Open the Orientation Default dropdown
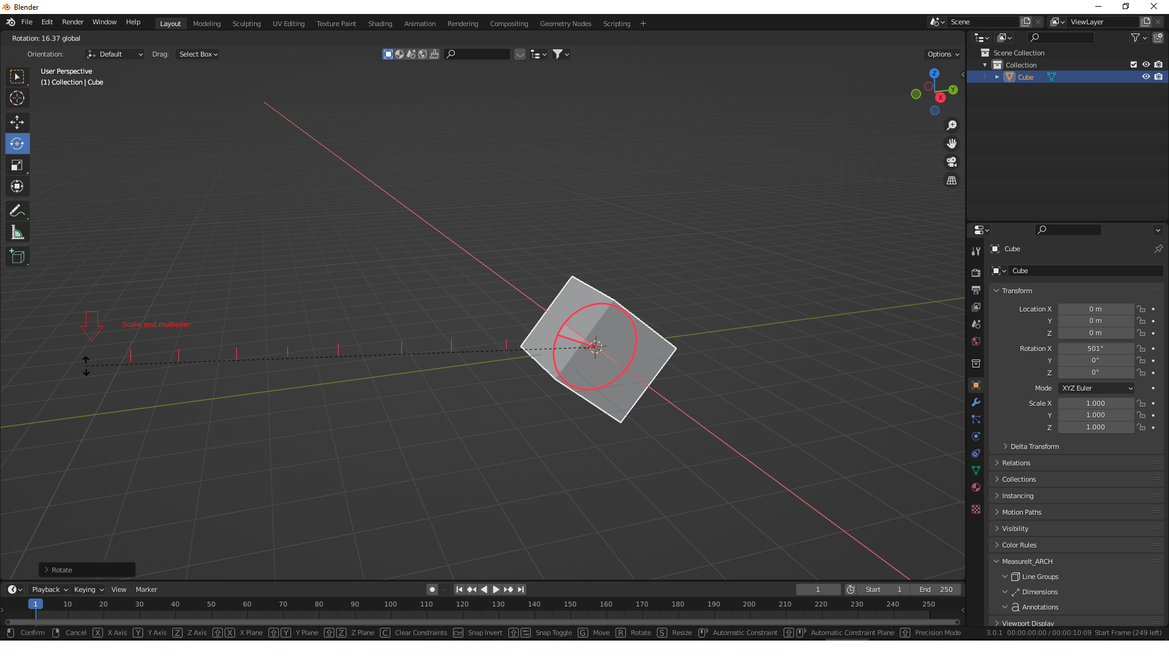Viewport: 1169px width, 657px height. (x=114, y=54)
